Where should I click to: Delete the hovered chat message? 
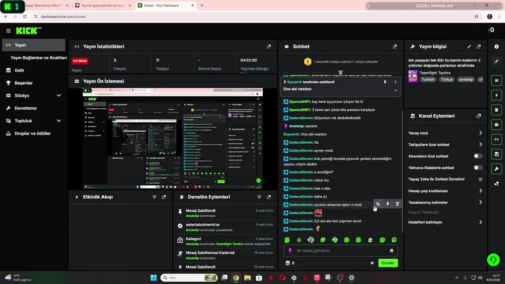click(397, 204)
